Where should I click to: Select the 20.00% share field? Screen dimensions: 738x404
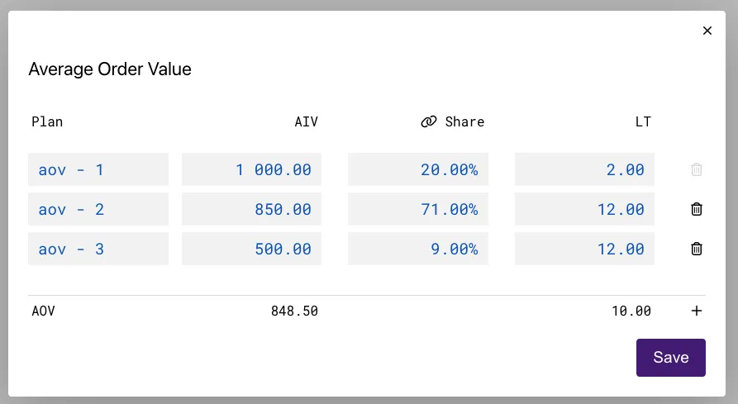pos(418,169)
